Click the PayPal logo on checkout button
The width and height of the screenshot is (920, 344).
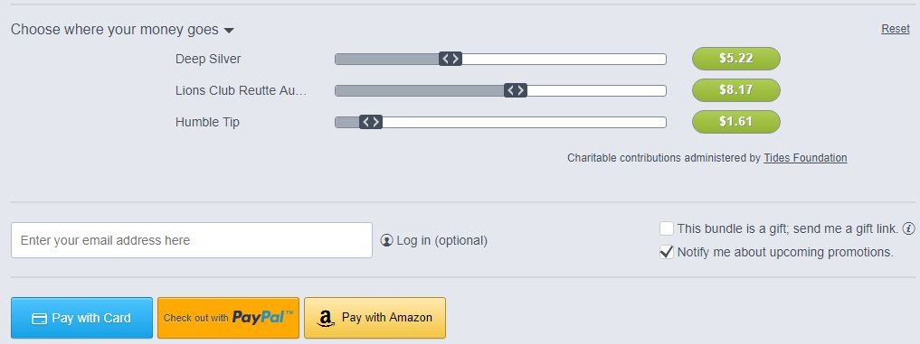(262, 318)
